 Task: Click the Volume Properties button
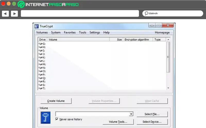coord(104,101)
